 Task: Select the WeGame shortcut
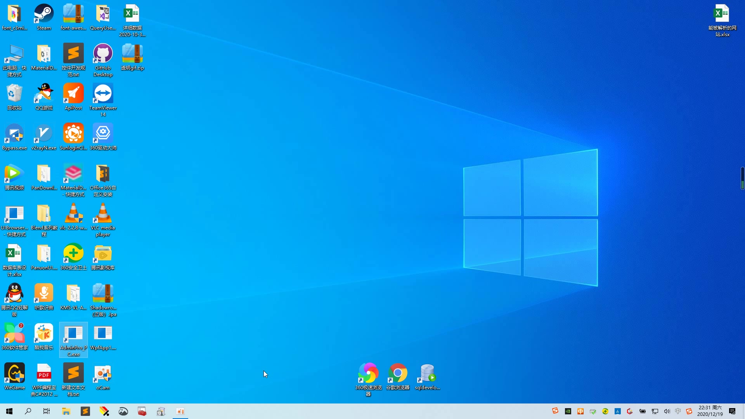pos(14,377)
